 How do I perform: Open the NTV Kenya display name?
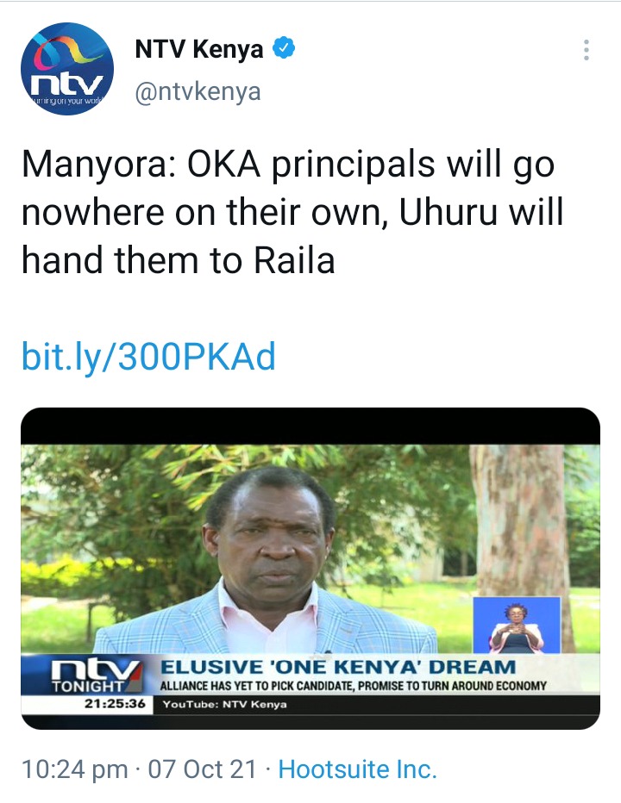pos(199,48)
